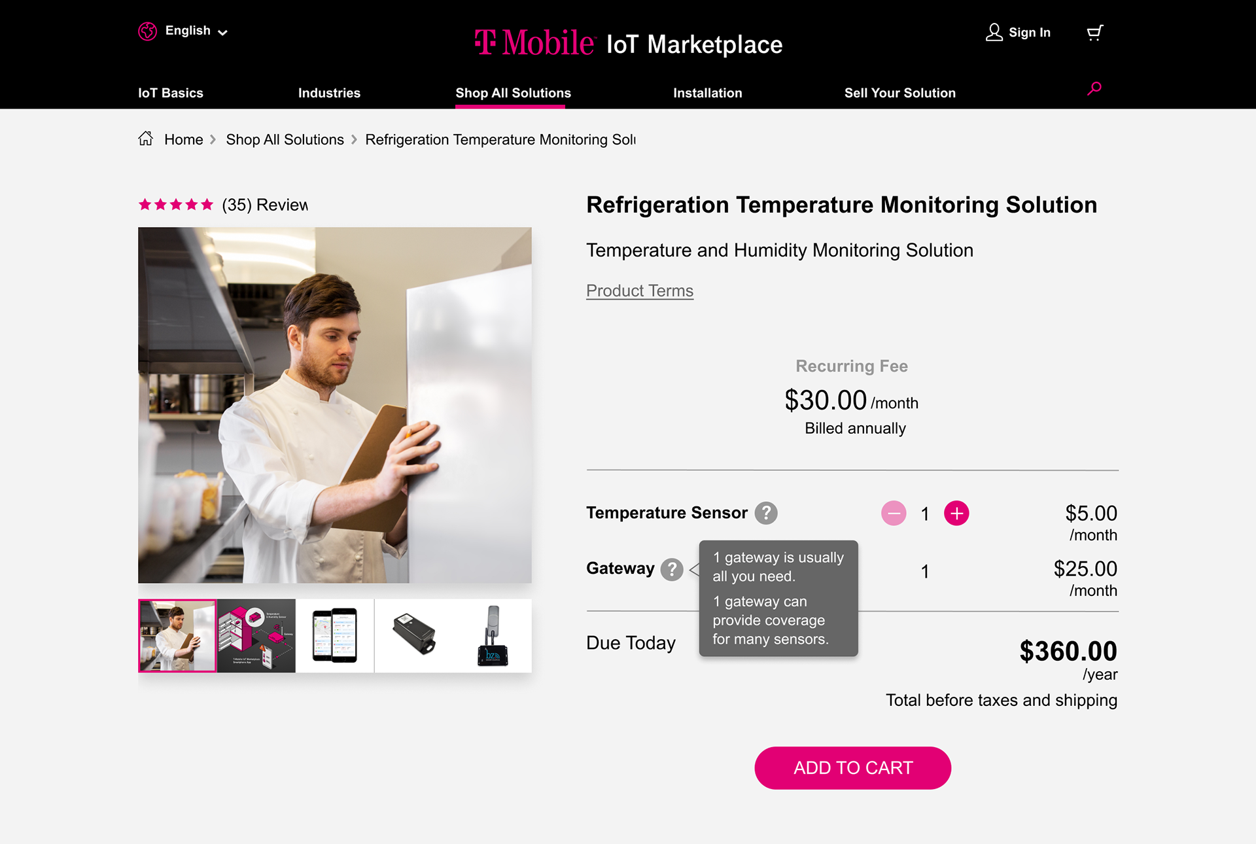The image size is (1256, 844).
Task: Open the Installation menu item
Action: 708,93
